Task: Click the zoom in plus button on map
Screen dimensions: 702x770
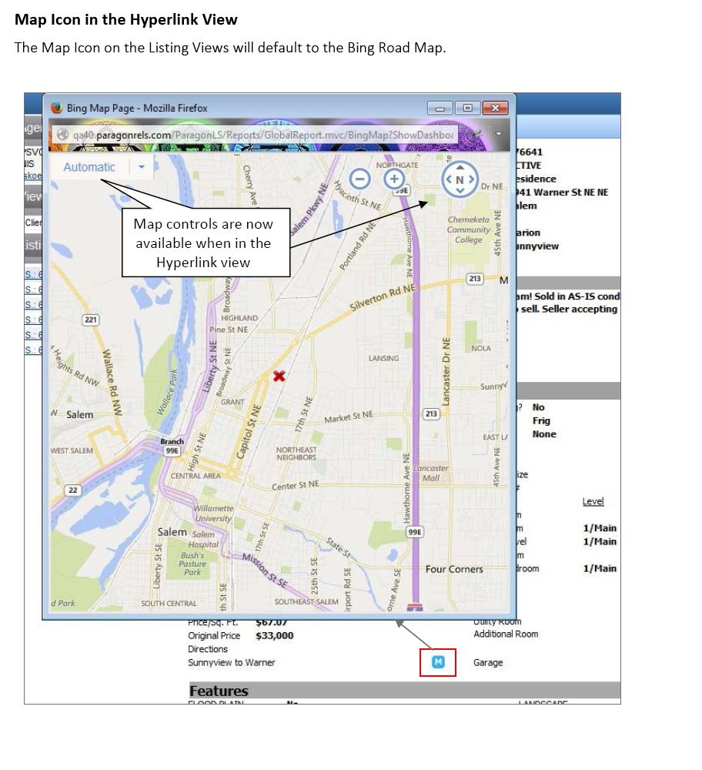Action: click(x=393, y=179)
